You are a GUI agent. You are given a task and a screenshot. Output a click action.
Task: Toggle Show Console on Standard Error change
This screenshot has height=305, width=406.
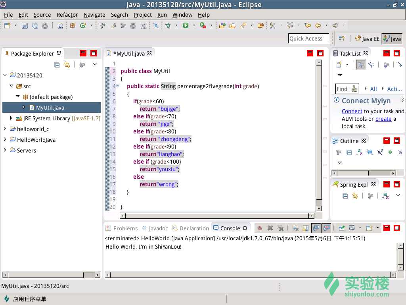click(327, 228)
